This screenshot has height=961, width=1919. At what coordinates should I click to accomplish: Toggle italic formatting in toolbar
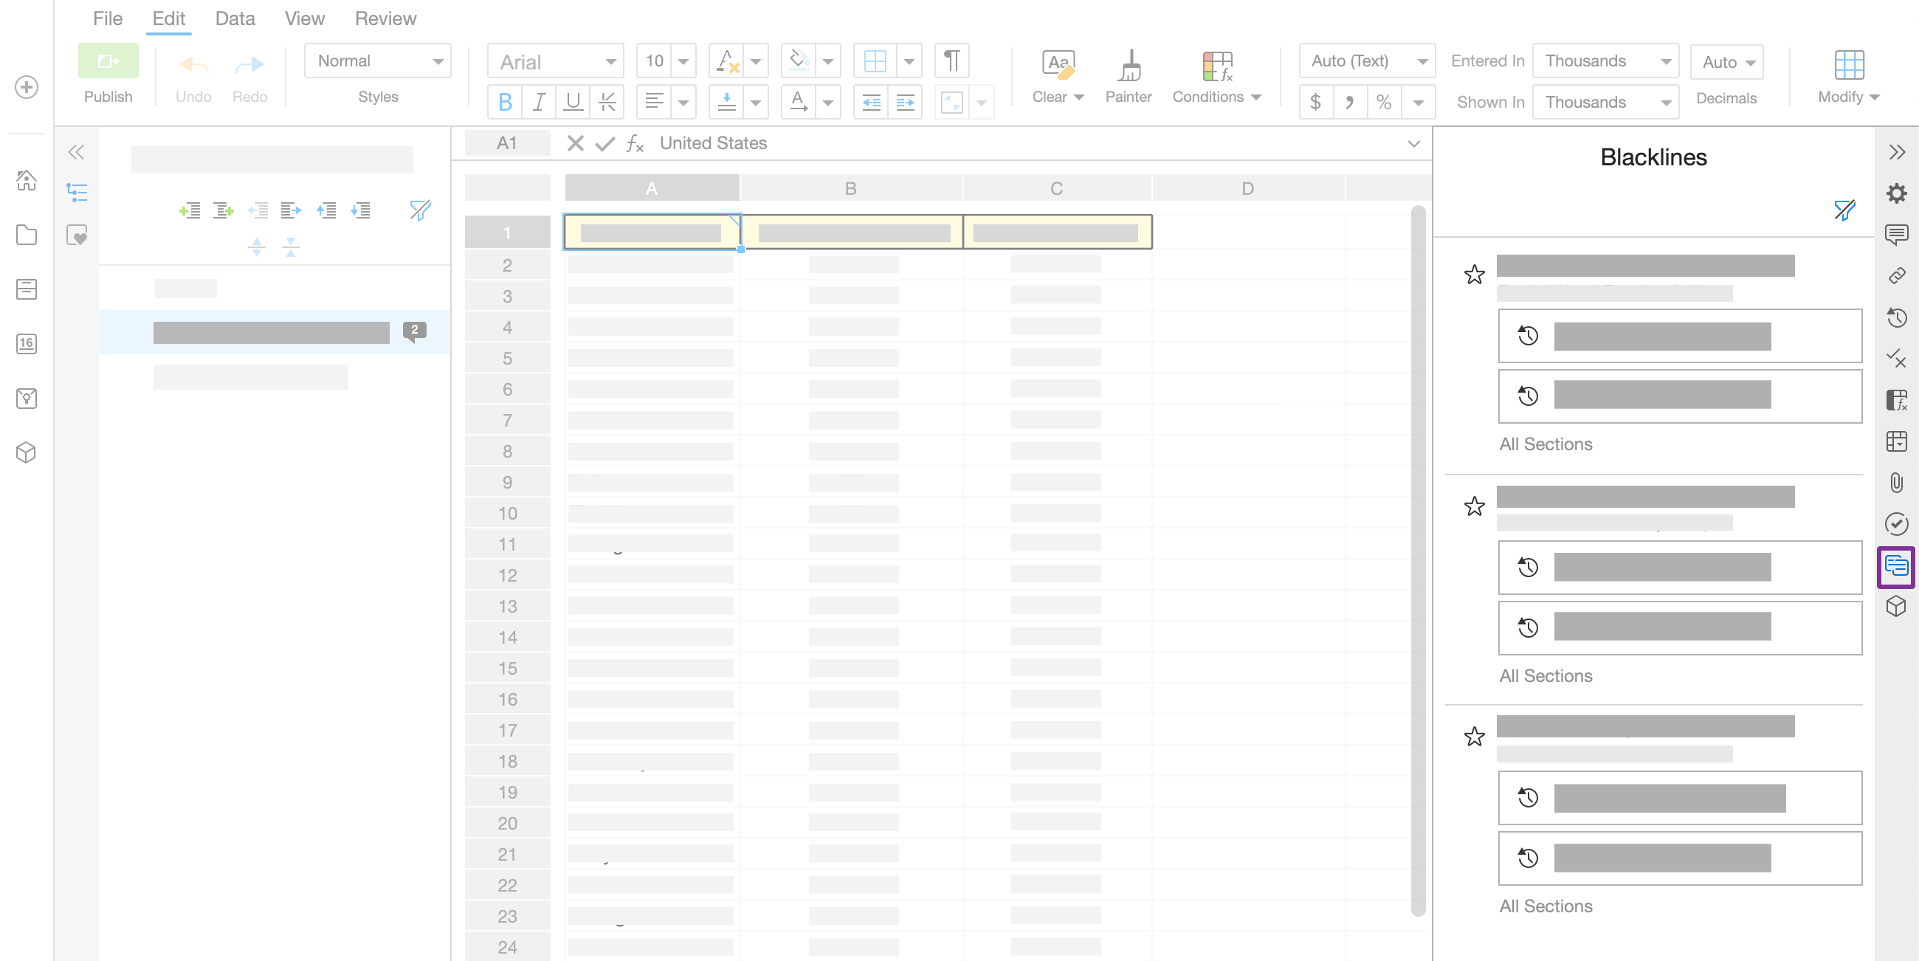point(539,102)
